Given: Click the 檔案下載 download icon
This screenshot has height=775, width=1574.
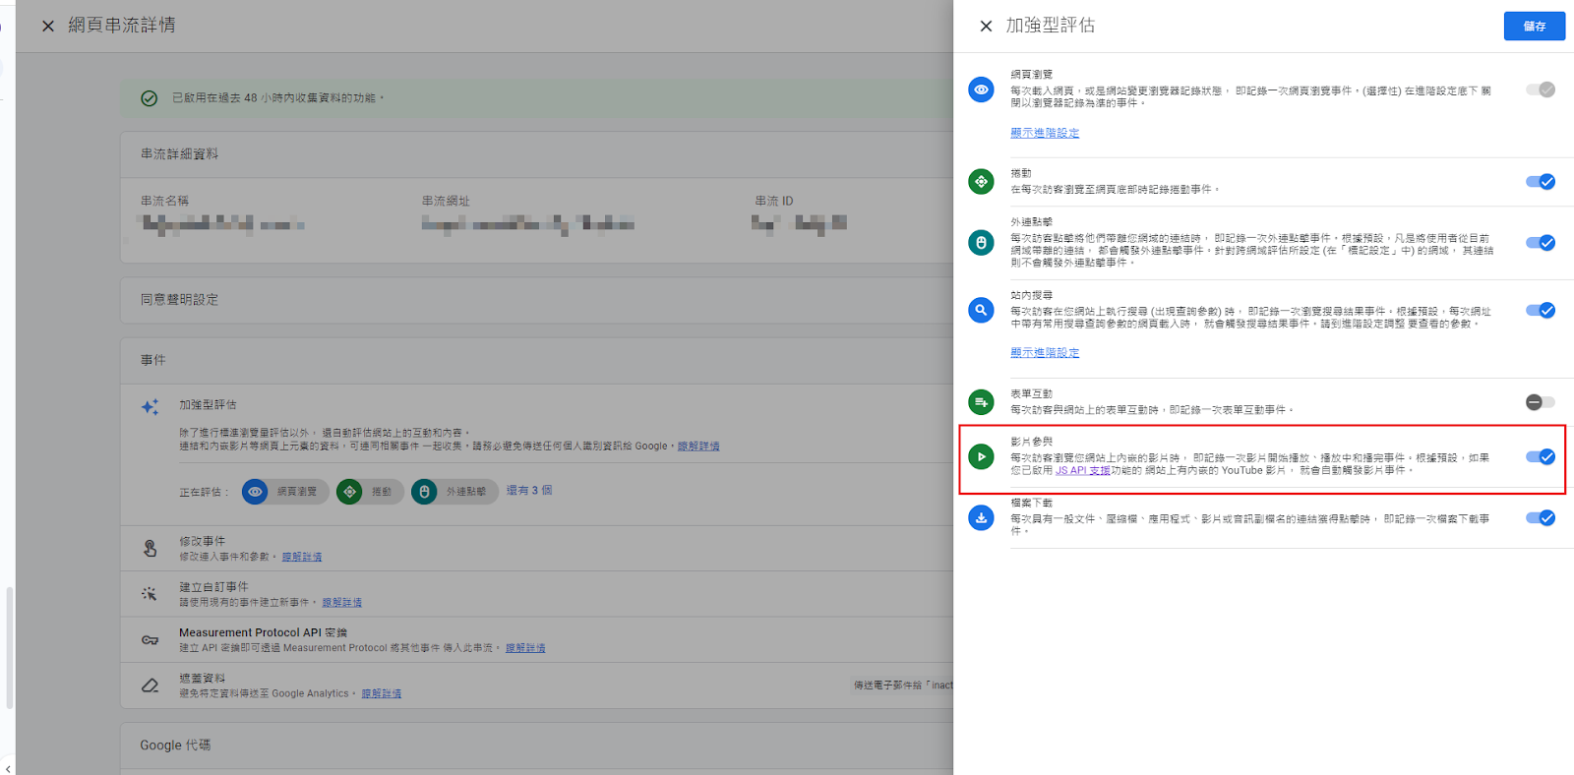Looking at the screenshot, I should pos(981,517).
